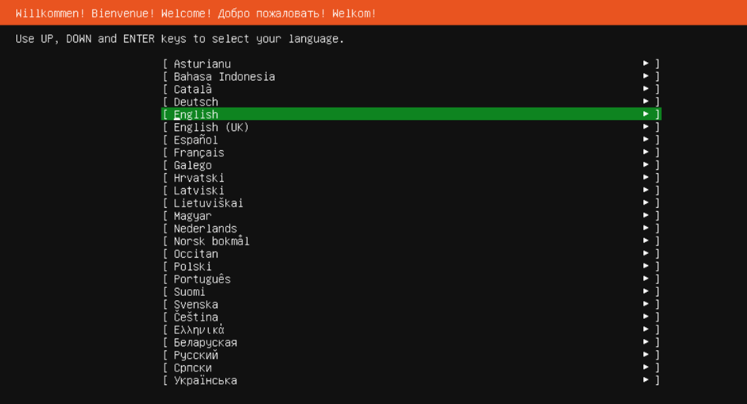
Task: Hit the arrow on the Svenska row
Action: coord(646,305)
